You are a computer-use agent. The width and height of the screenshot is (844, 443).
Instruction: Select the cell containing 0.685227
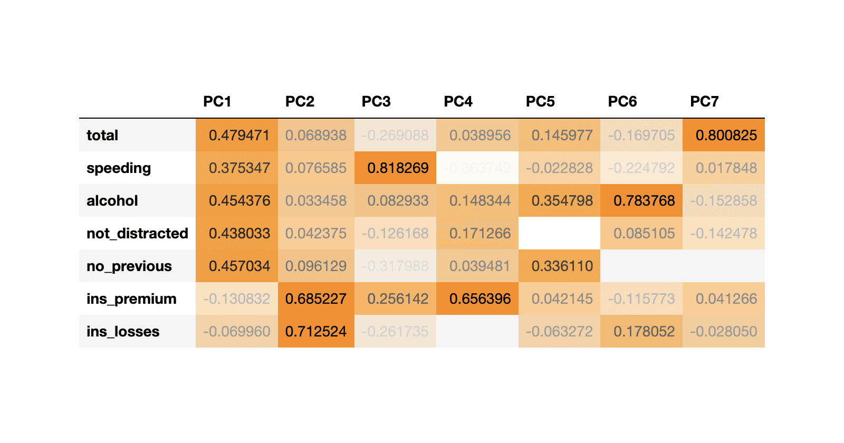(x=315, y=299)
